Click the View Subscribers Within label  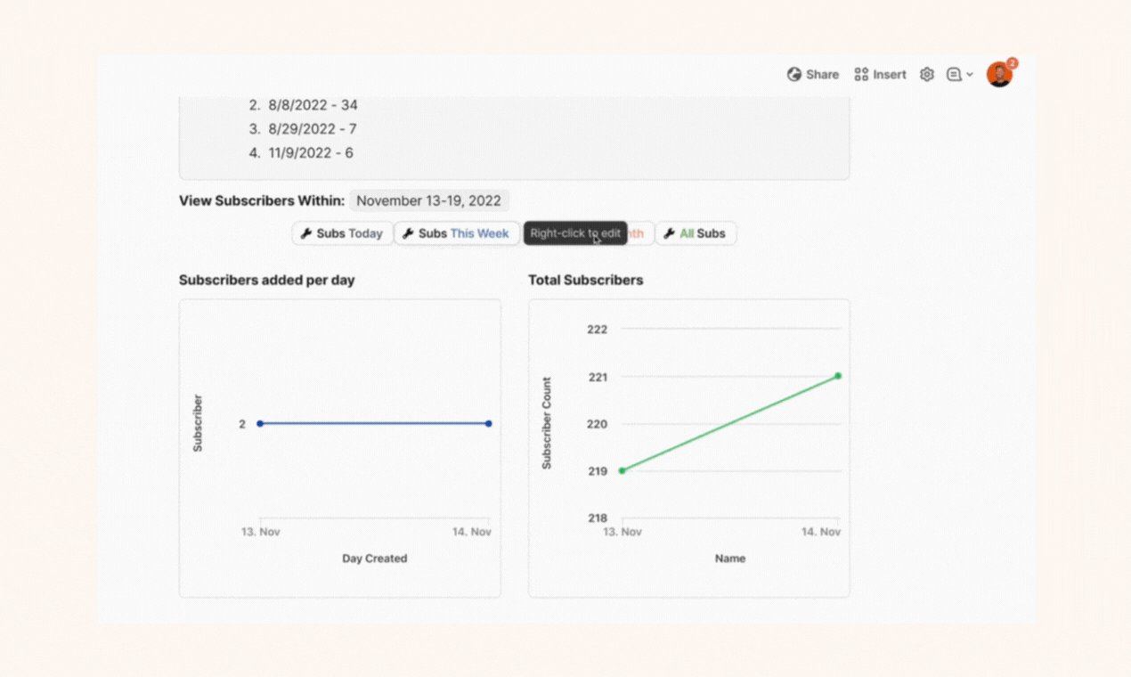[x=262, y=200]
